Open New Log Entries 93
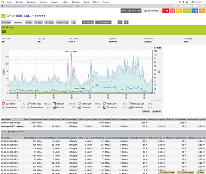 click(x=131, y=11)
